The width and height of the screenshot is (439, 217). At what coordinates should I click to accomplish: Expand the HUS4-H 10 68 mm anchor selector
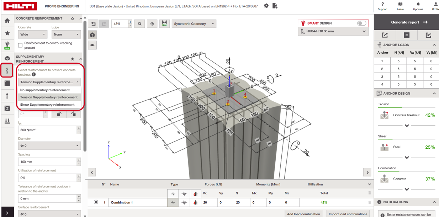(333, 31)
